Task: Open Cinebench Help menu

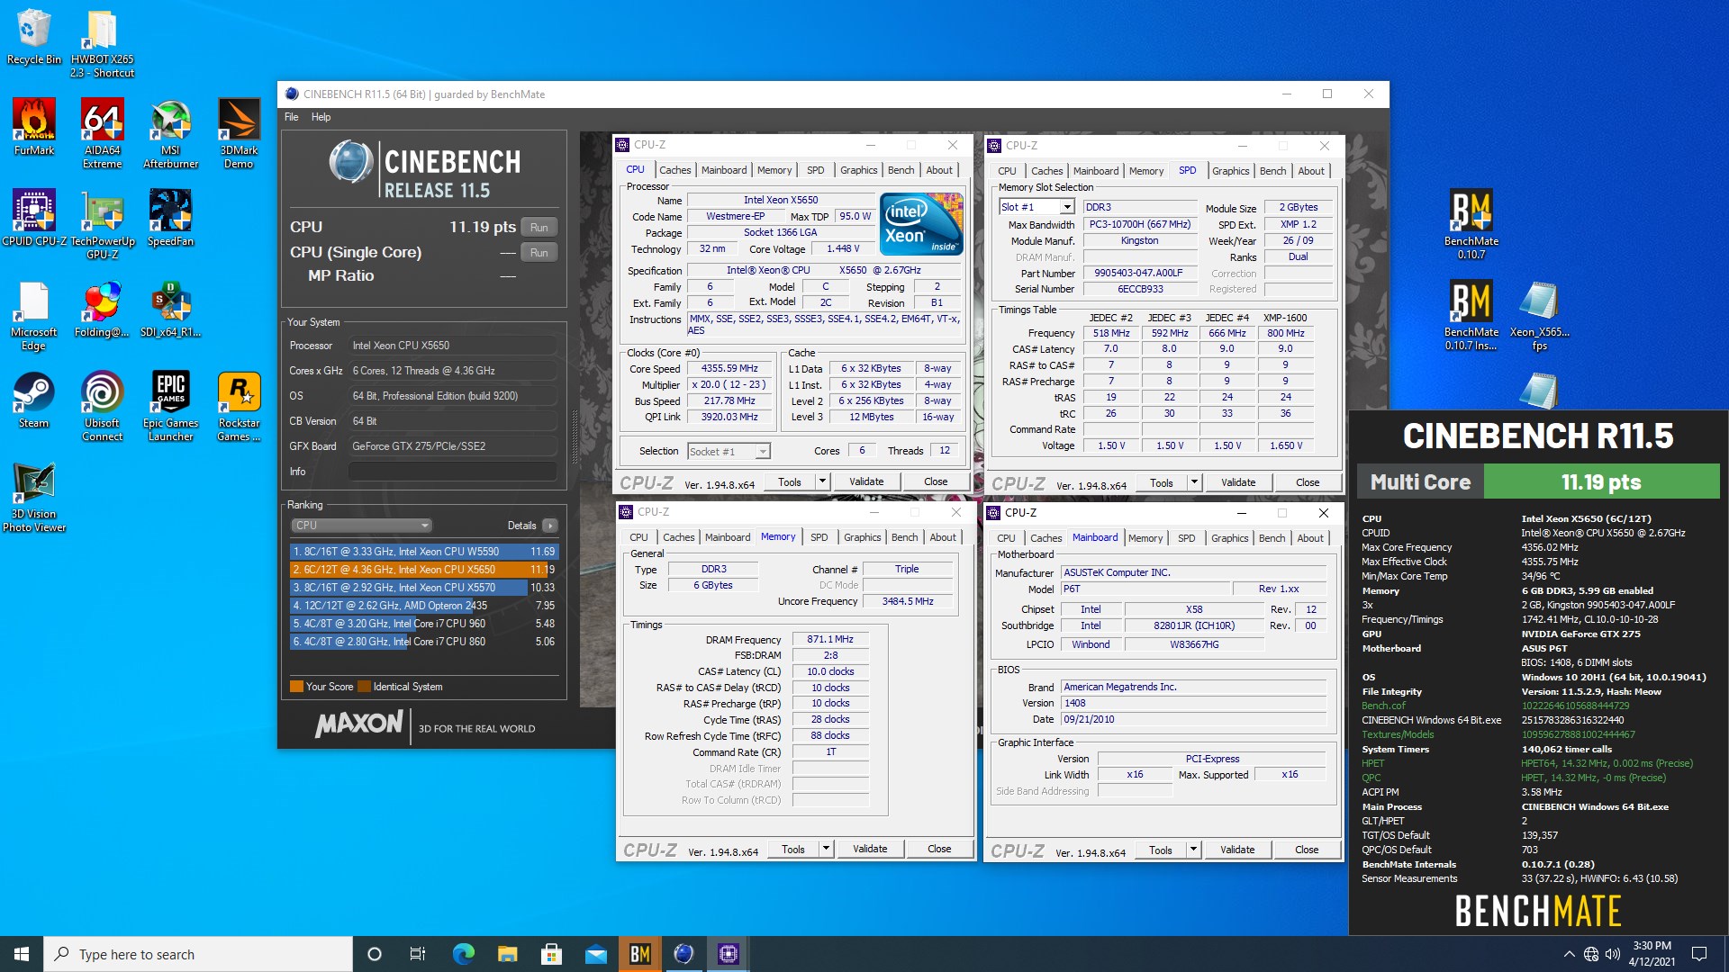Action: pos(321,117)
